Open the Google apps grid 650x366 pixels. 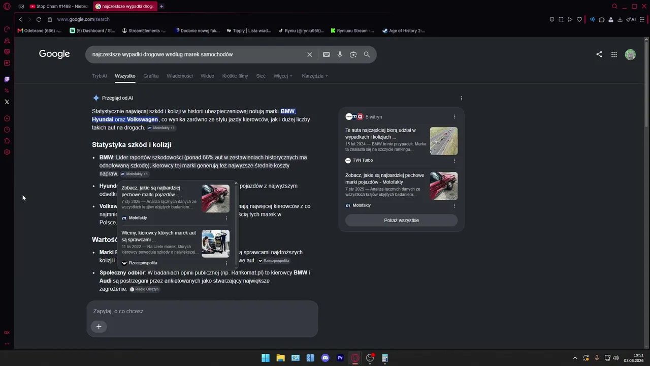point(614,54)
